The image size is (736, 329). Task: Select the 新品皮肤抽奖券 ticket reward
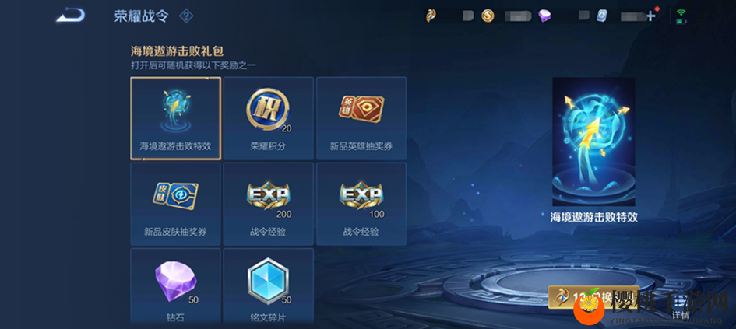point(175,204)
